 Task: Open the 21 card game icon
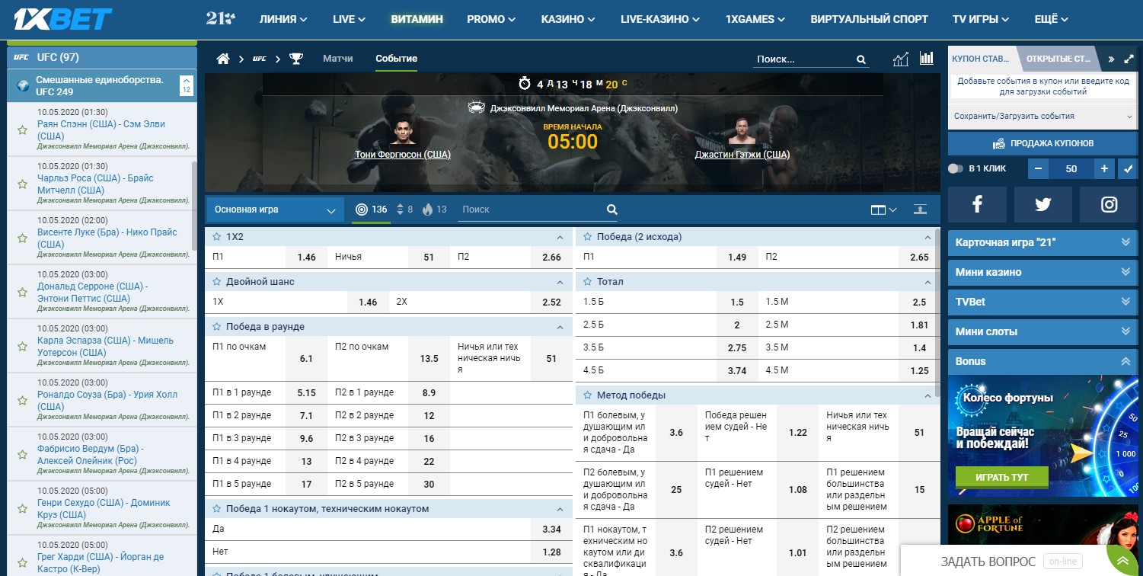pos(220,18)
